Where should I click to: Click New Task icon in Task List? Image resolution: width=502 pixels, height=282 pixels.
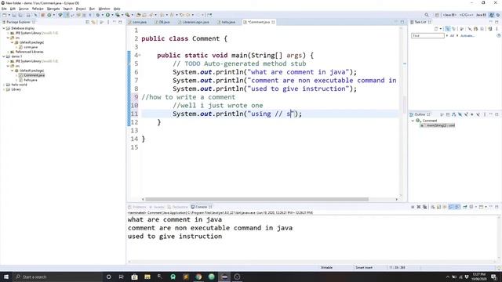point(436,29)
